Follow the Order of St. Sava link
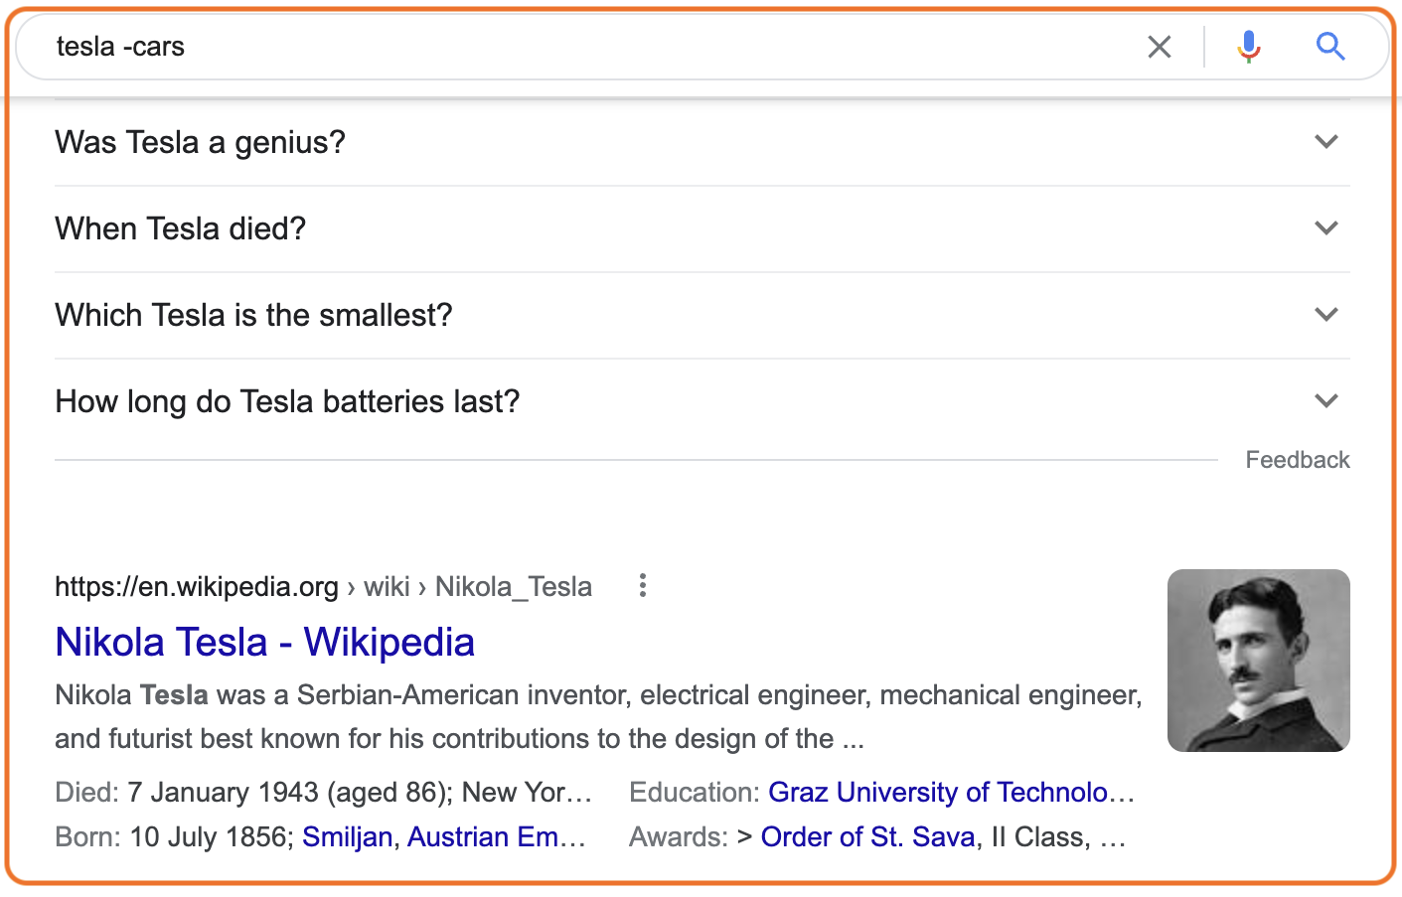Viewport: 1402px width, 897px height. 867,837
